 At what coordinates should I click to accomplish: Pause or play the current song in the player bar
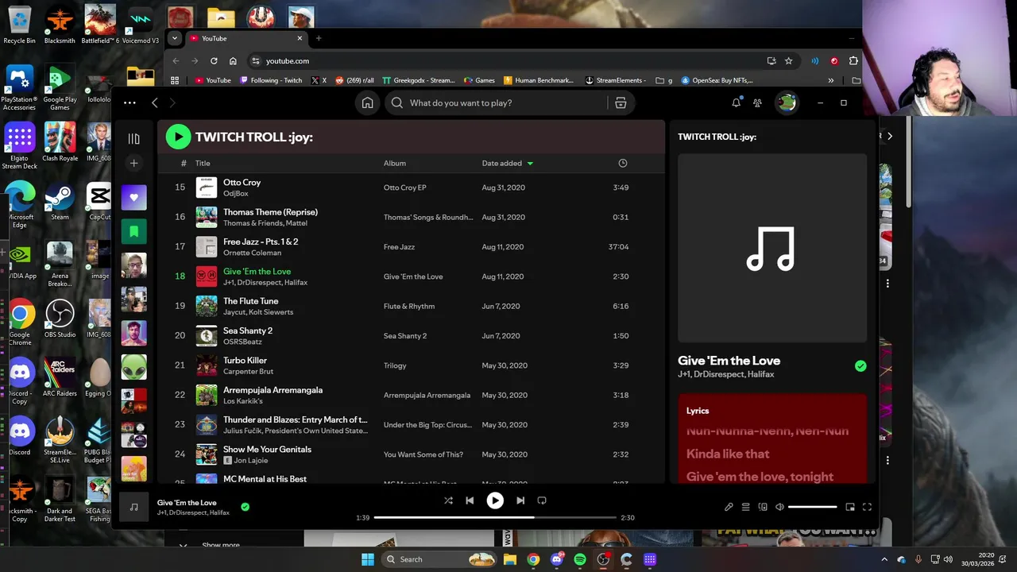(x=495, y=500)
